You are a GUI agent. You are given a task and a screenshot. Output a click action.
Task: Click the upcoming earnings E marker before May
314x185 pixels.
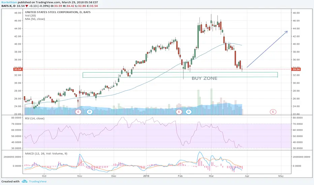[x=273, y=112]
